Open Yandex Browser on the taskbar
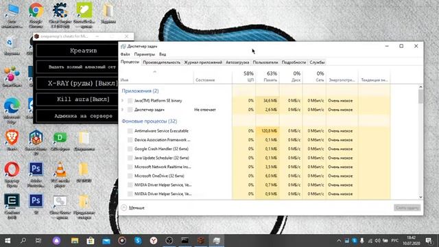The width and height of the screenshot is (439, 247). point(154,241)
